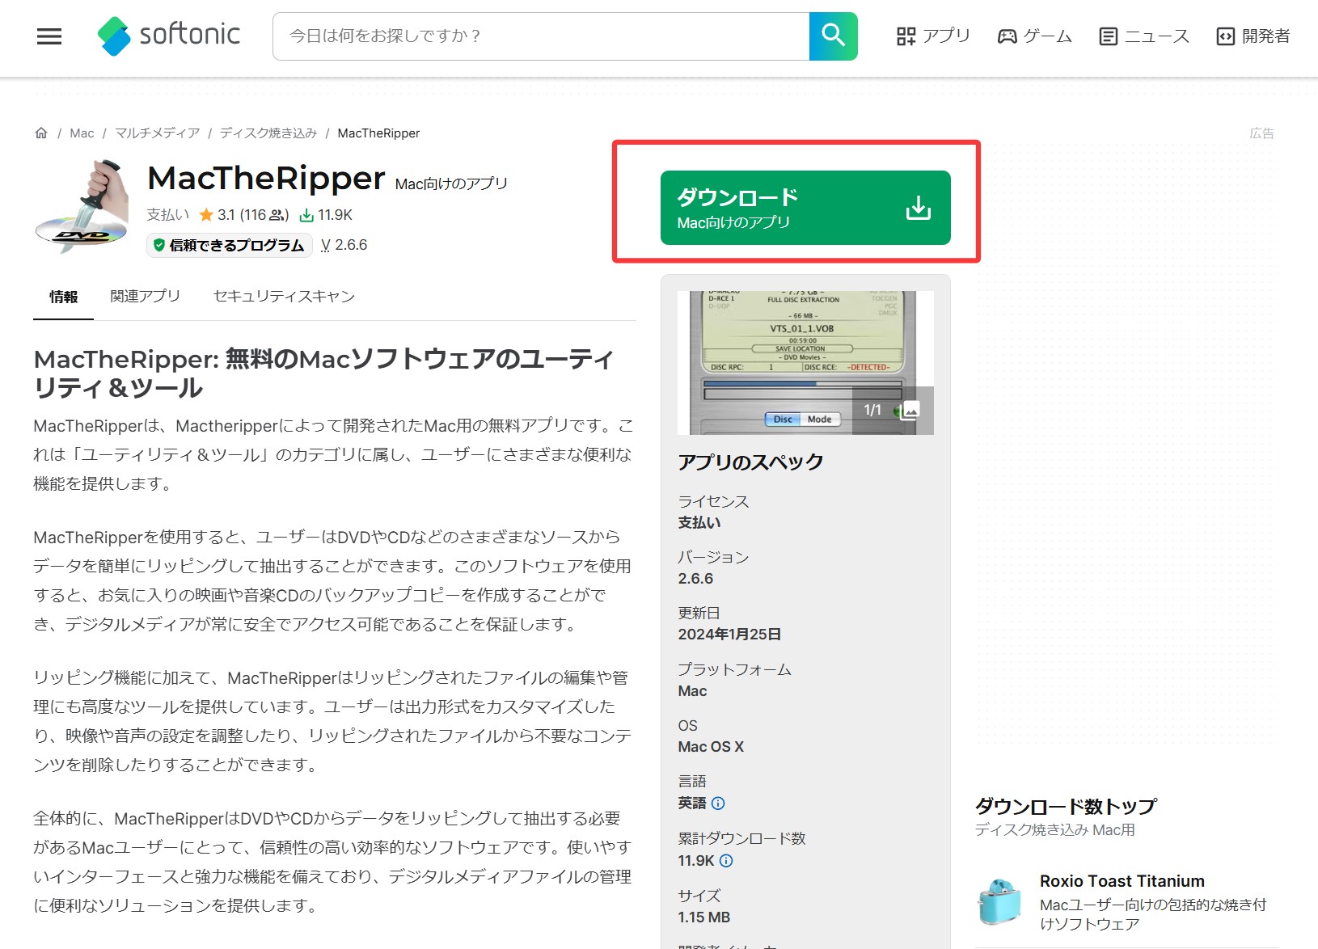Image resolution: width=1318 pixels, height=949 pixels.
Task: Click the Softonic logo
Action: [x=169, y=36]
